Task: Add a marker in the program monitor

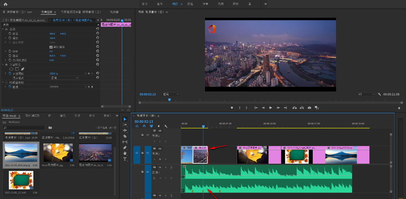Action: pyautogui.click(x=232, y=108)
